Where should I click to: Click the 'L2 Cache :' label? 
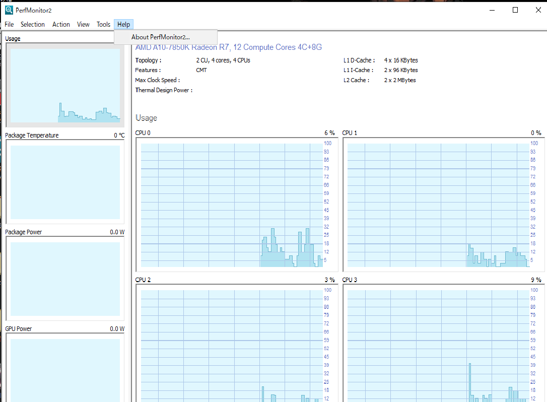pos(357,80)
